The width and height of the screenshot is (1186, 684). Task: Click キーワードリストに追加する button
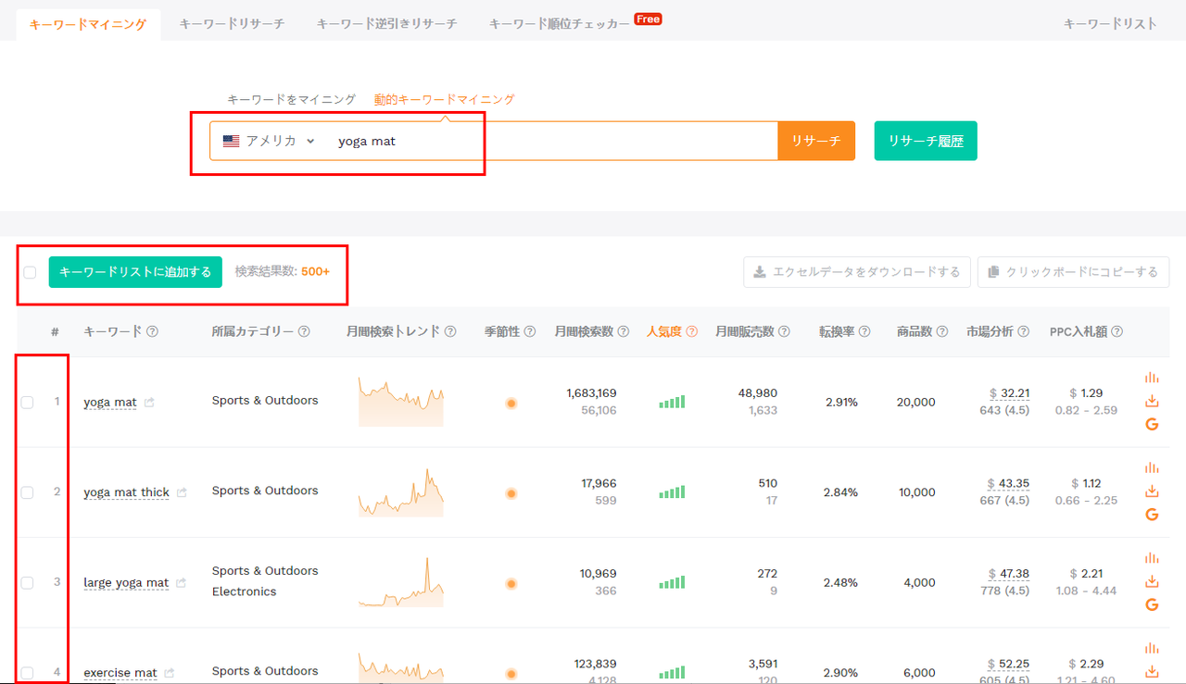pos(135,272)
